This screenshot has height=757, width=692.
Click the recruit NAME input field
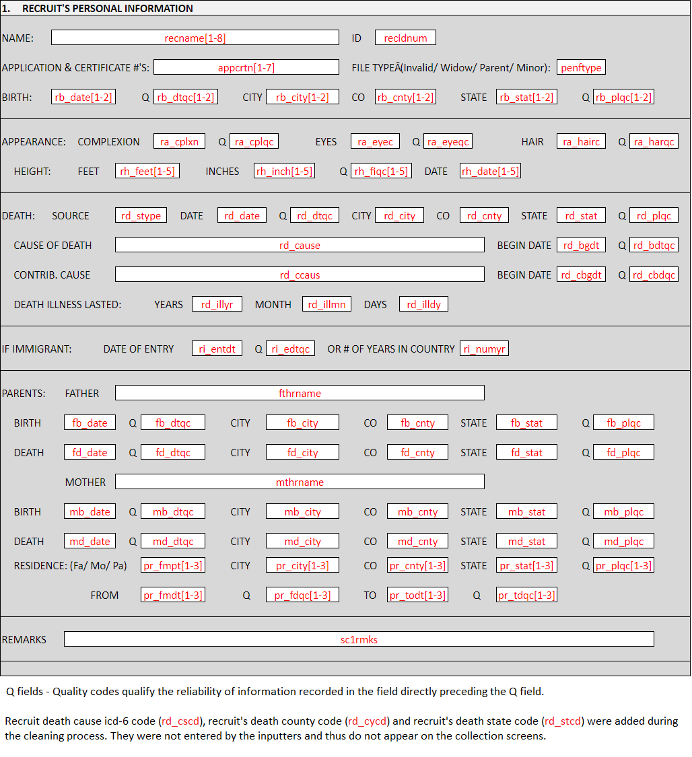coord(195,38)
